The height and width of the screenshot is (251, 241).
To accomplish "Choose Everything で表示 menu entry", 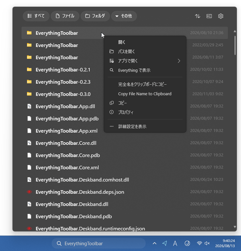I will click(145, 70).
